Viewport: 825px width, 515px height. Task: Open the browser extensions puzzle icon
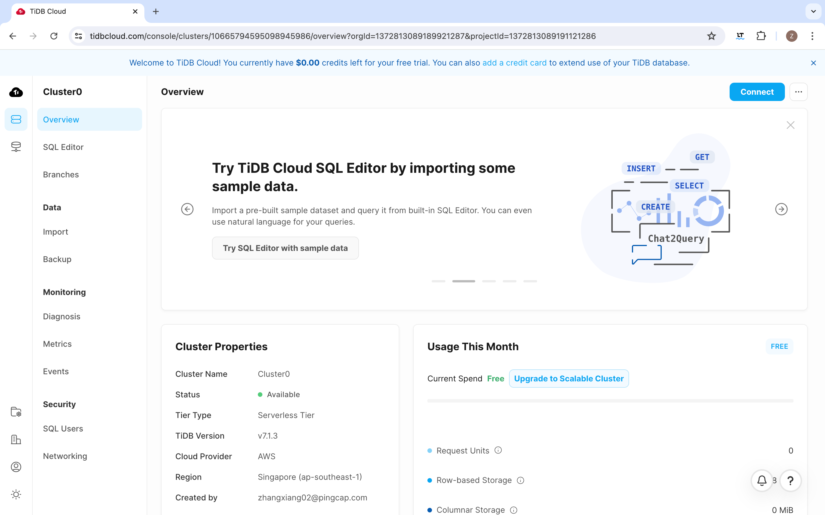(x=761, y=36)
